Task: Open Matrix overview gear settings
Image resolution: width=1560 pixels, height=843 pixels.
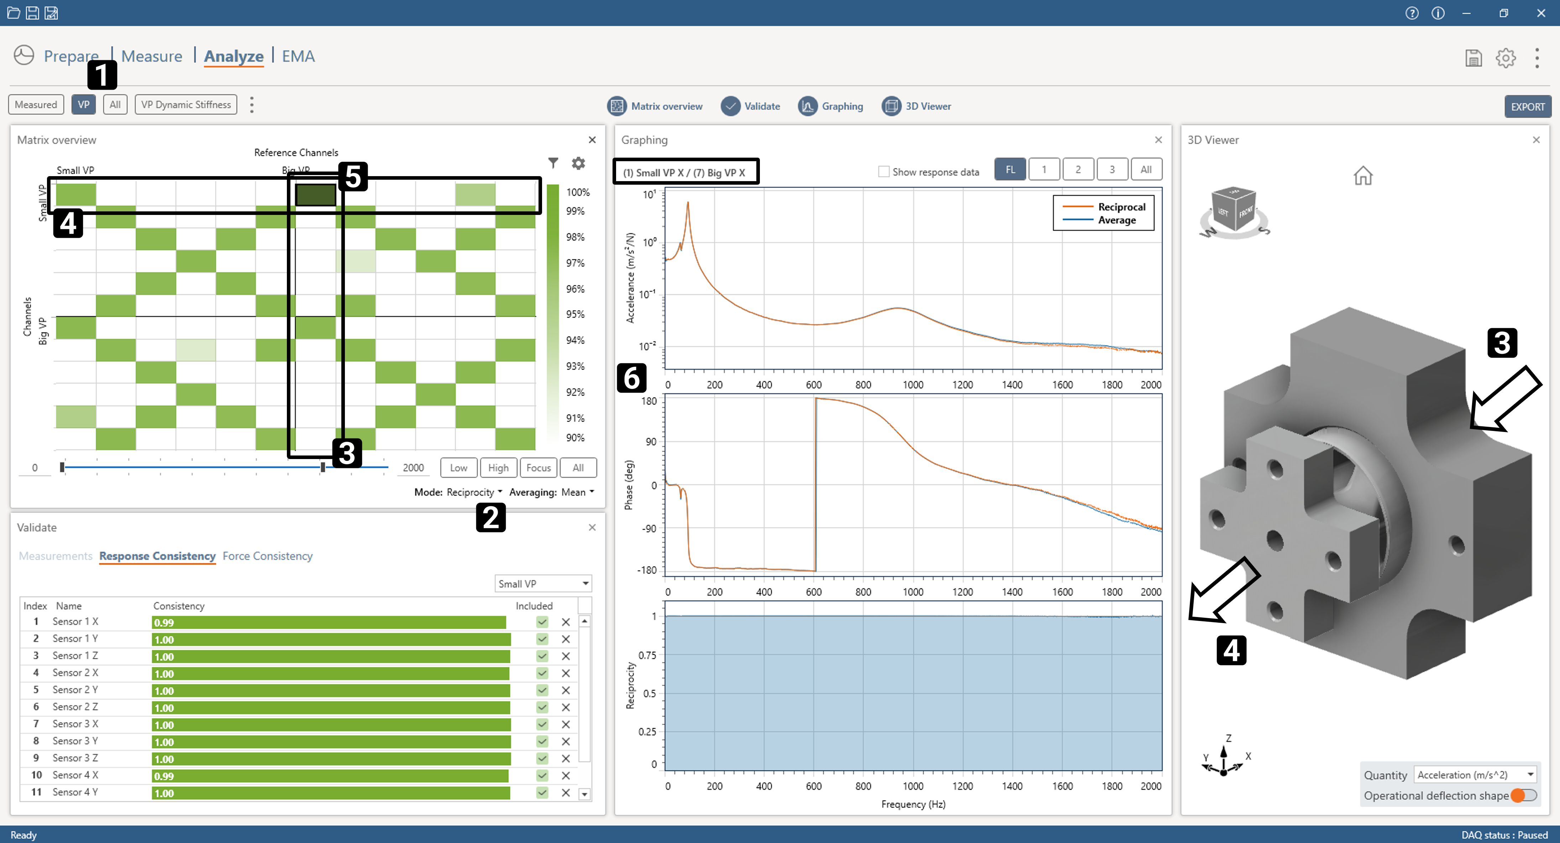Action: (578, 163)
